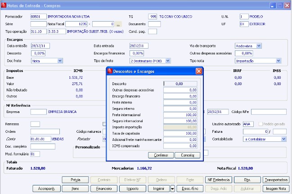The image size is (292, 194).
Task: Click the Itens button
Action: coord(75,189)
